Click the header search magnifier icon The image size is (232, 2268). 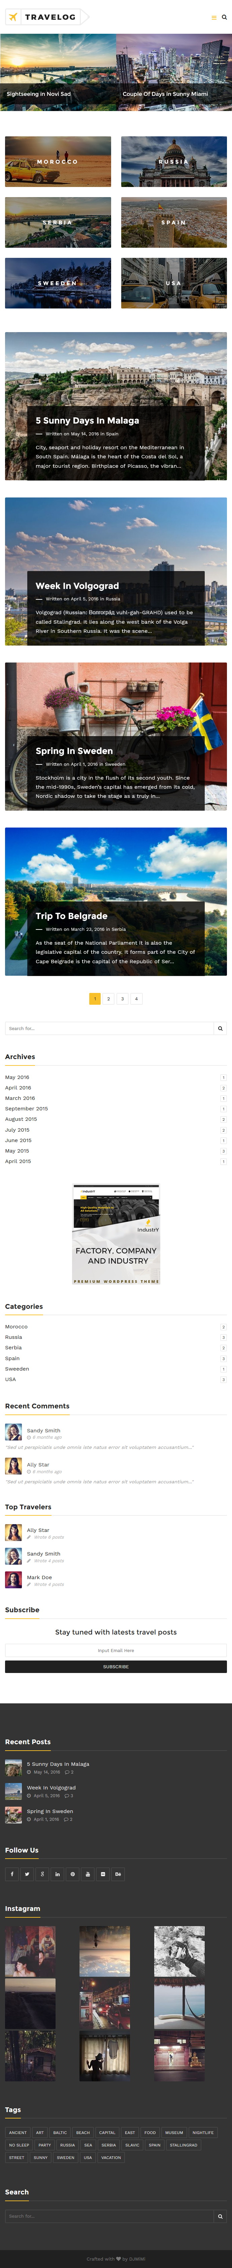[224, 18]
